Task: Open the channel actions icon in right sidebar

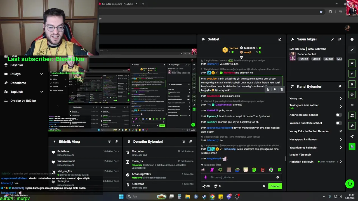Action: click(x=352, y=115)
